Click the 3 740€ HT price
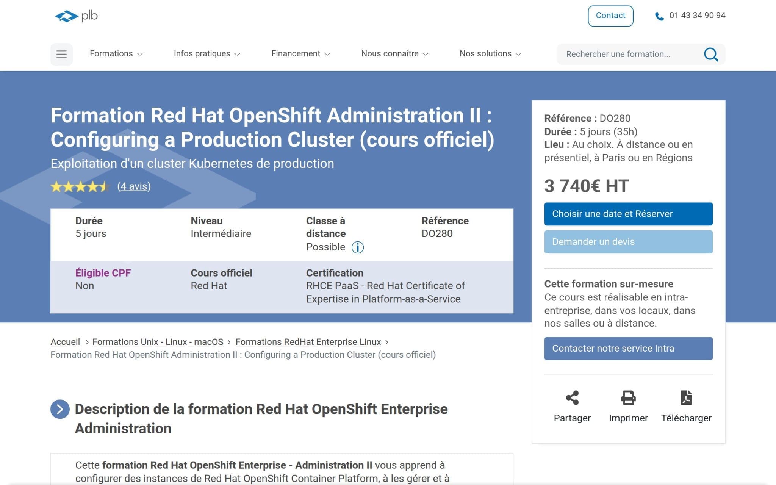Viewport: 776px width, 485px height. 587,186
